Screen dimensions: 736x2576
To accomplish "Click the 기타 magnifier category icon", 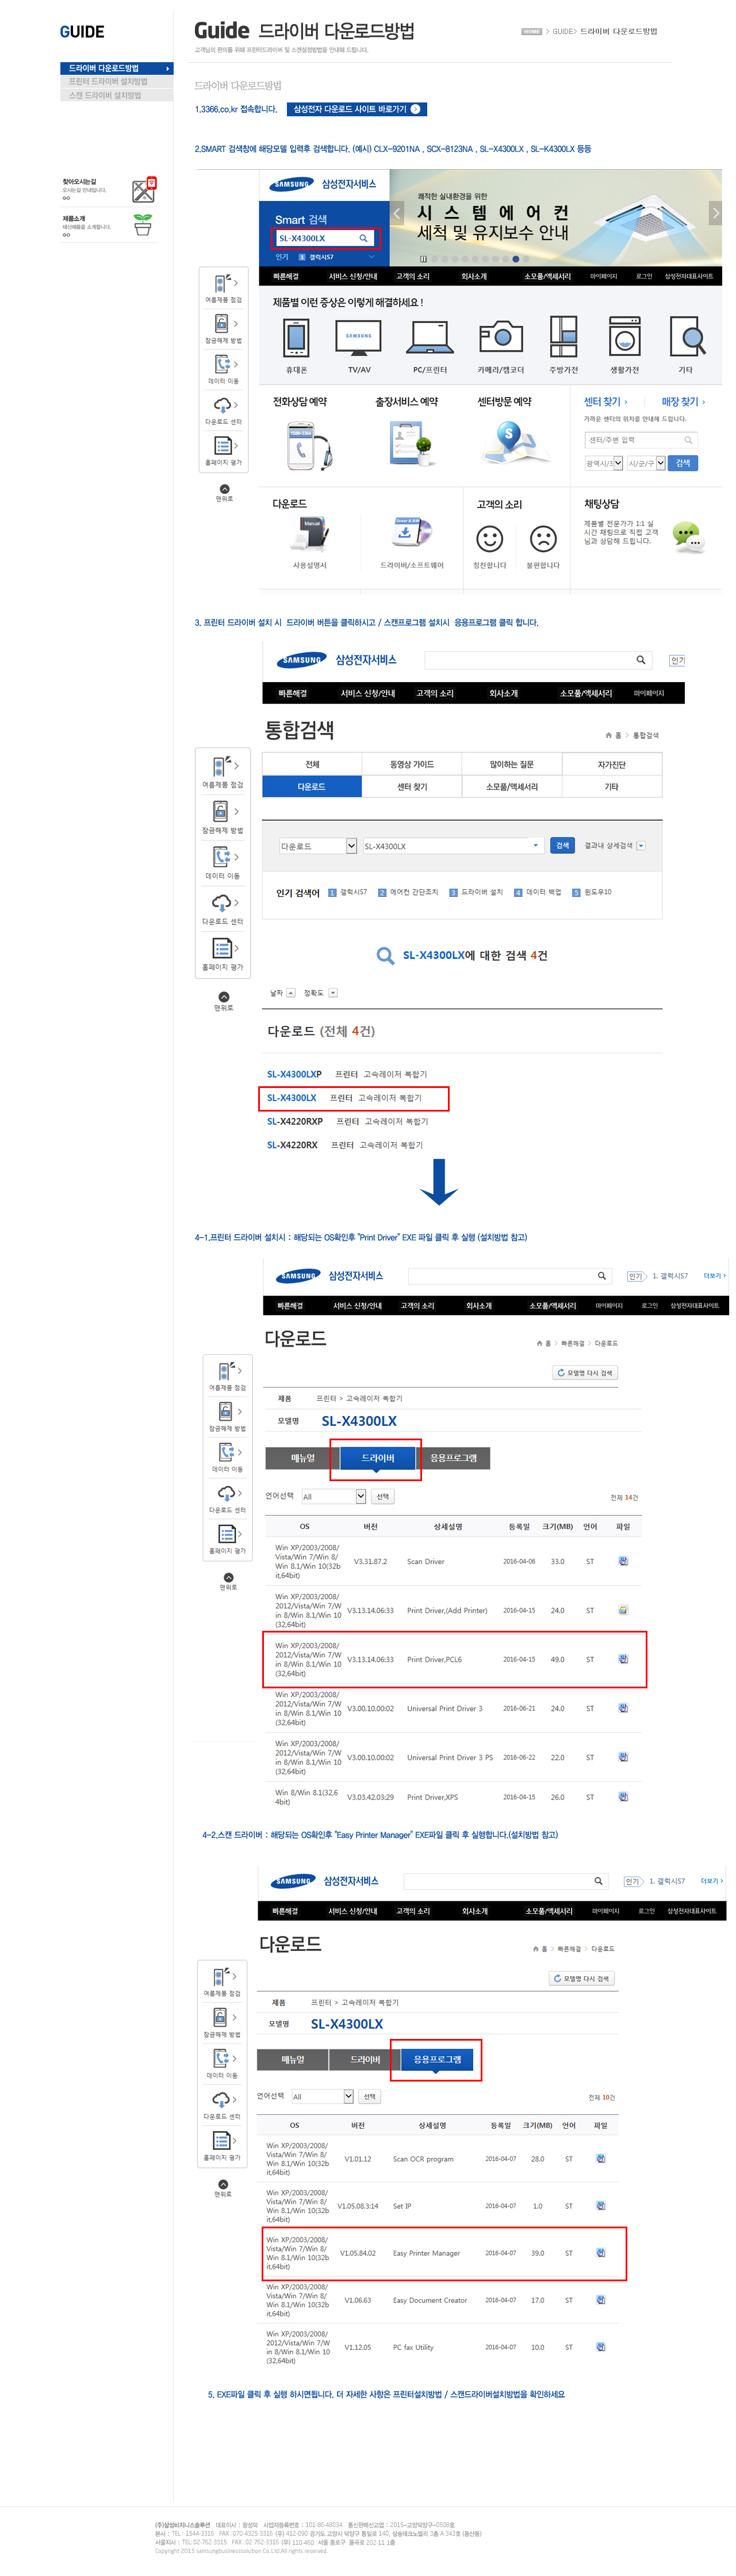I will coord(687,337).
